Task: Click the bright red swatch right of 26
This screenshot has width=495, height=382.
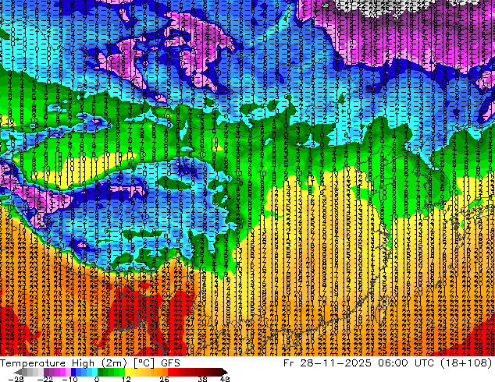Action: tap(170, 372)
